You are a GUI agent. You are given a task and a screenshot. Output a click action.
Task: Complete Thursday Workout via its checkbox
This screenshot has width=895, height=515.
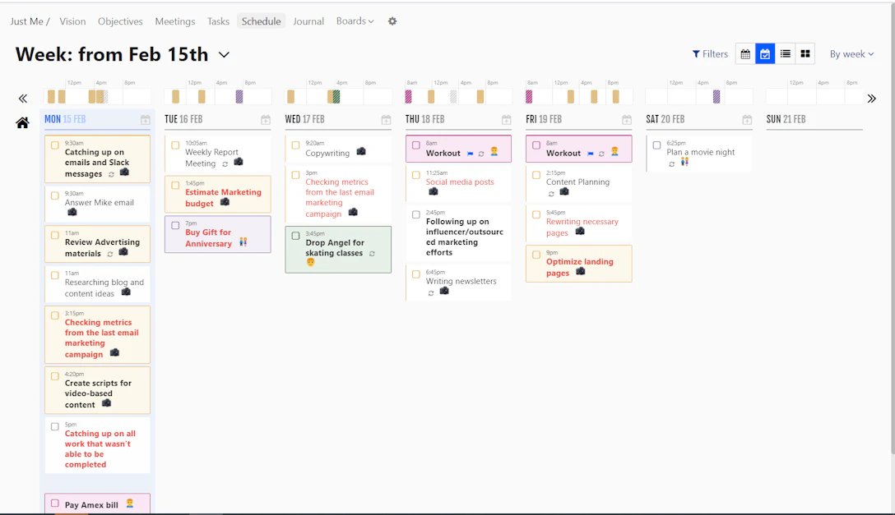coord(416,145)
